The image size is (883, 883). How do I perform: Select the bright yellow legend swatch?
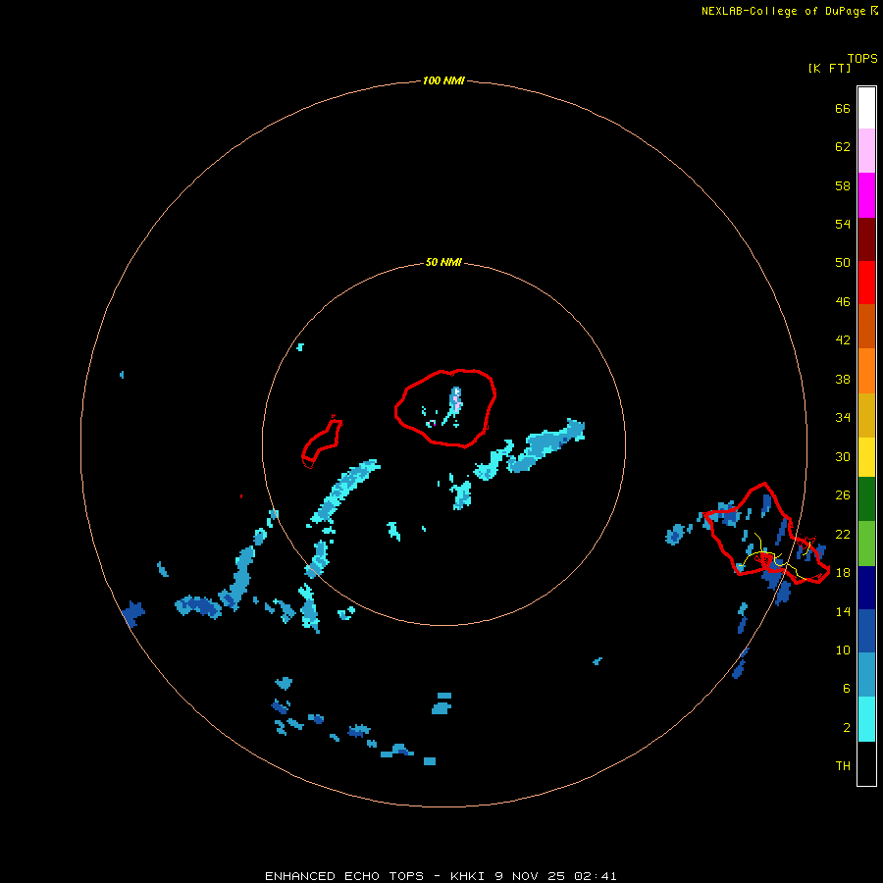[x=866, y=457]
